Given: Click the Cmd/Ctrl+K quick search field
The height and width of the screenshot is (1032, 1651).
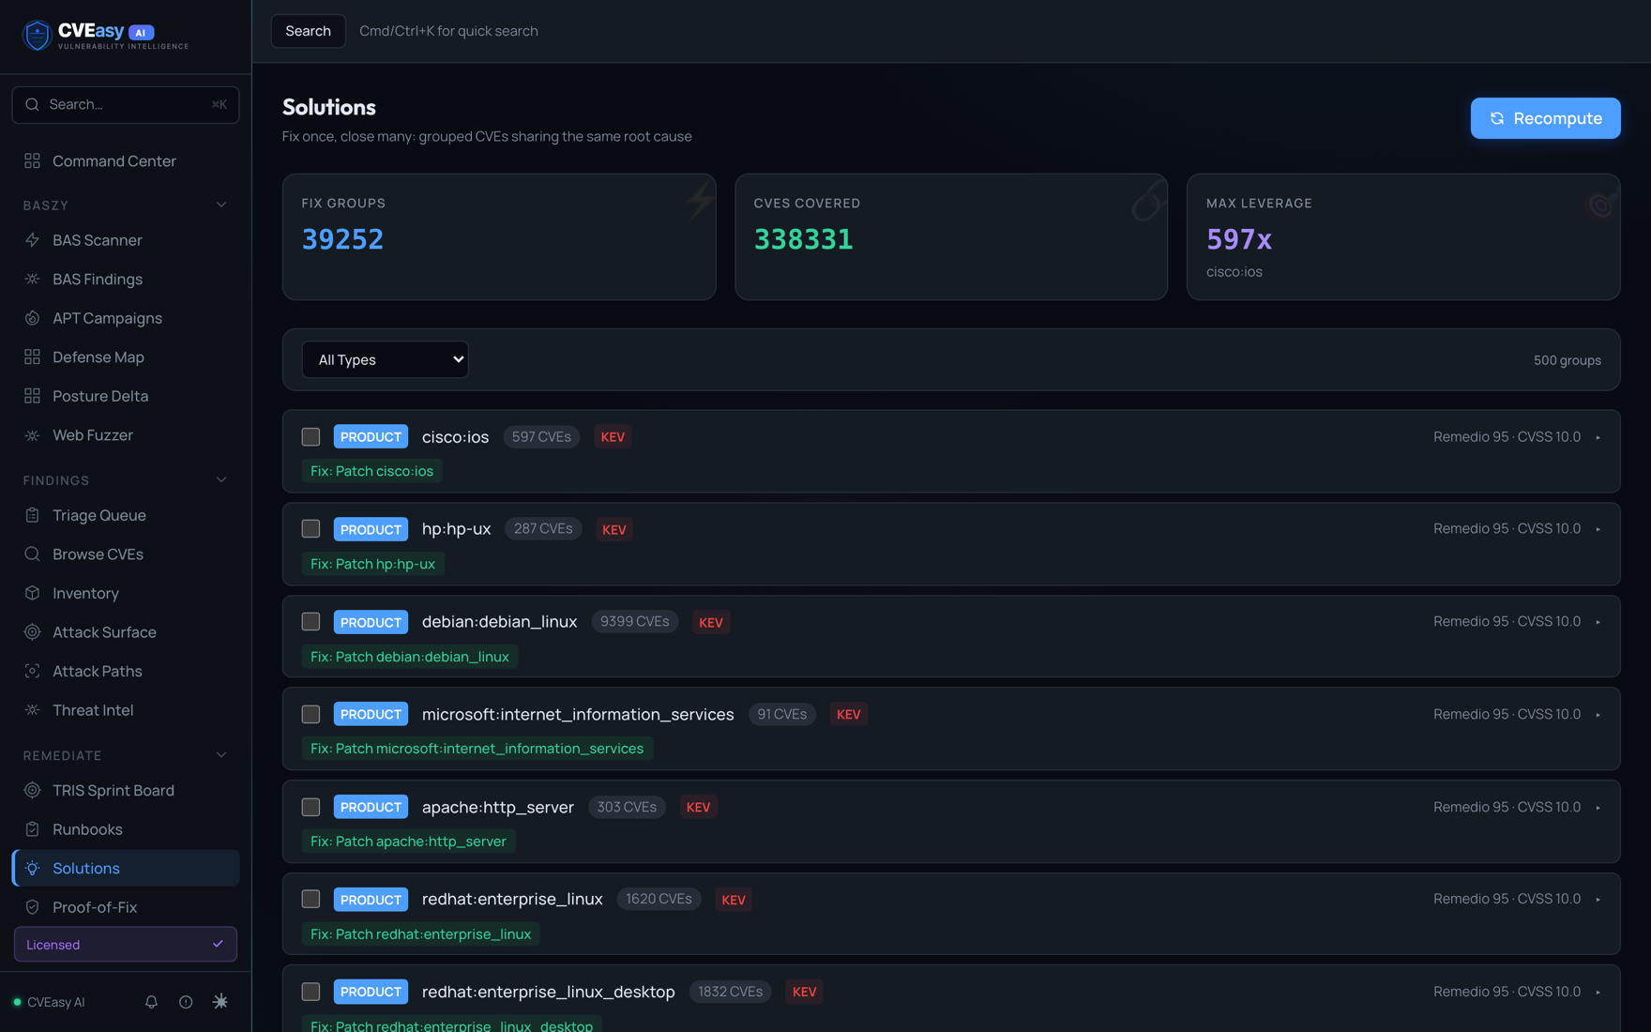Looking at the screenshot, I should (448, 31).
